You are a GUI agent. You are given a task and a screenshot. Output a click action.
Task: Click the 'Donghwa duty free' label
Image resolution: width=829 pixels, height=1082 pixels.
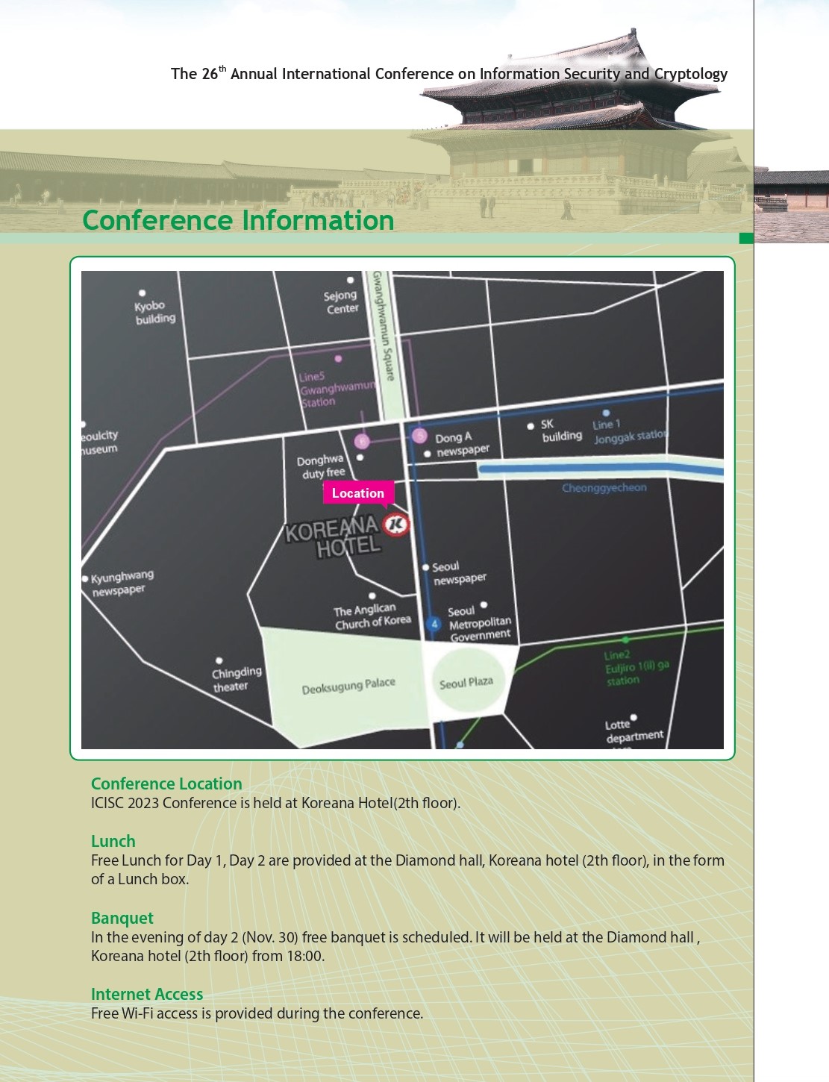coord(321,466)
